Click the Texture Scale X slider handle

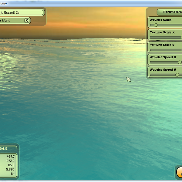coord(181,37)
